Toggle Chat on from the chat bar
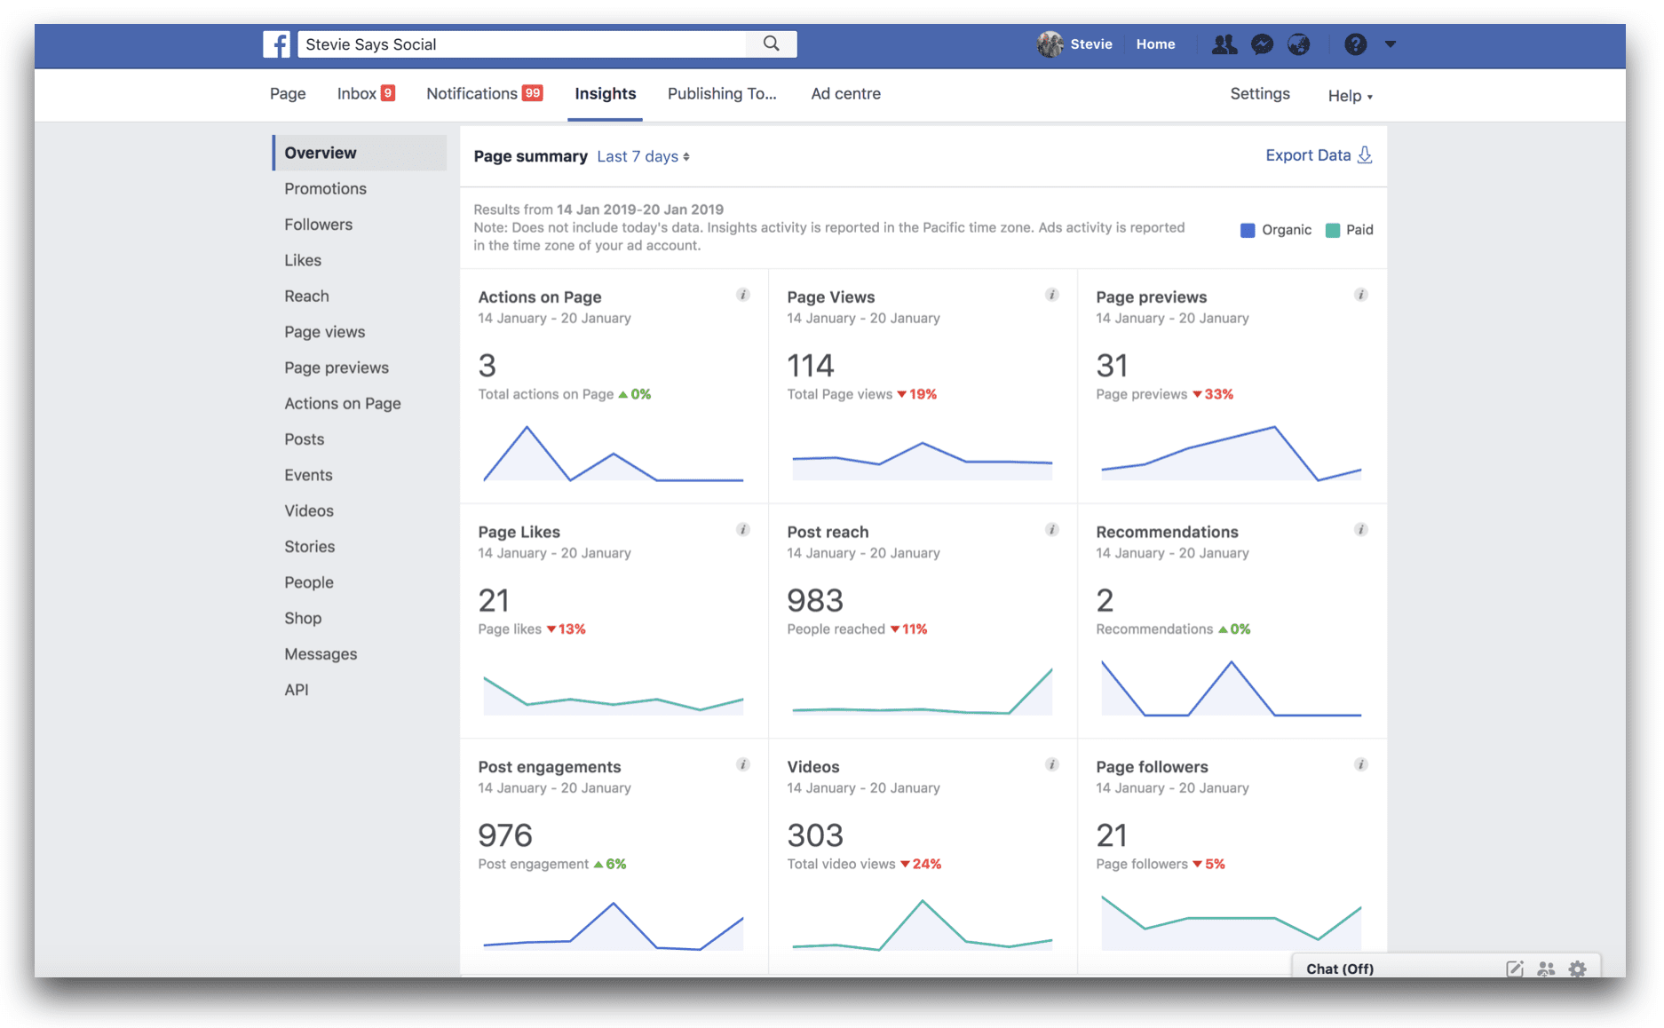Image resolution: width=1664 pixels, height=1028 pixels. (1338, 969)
